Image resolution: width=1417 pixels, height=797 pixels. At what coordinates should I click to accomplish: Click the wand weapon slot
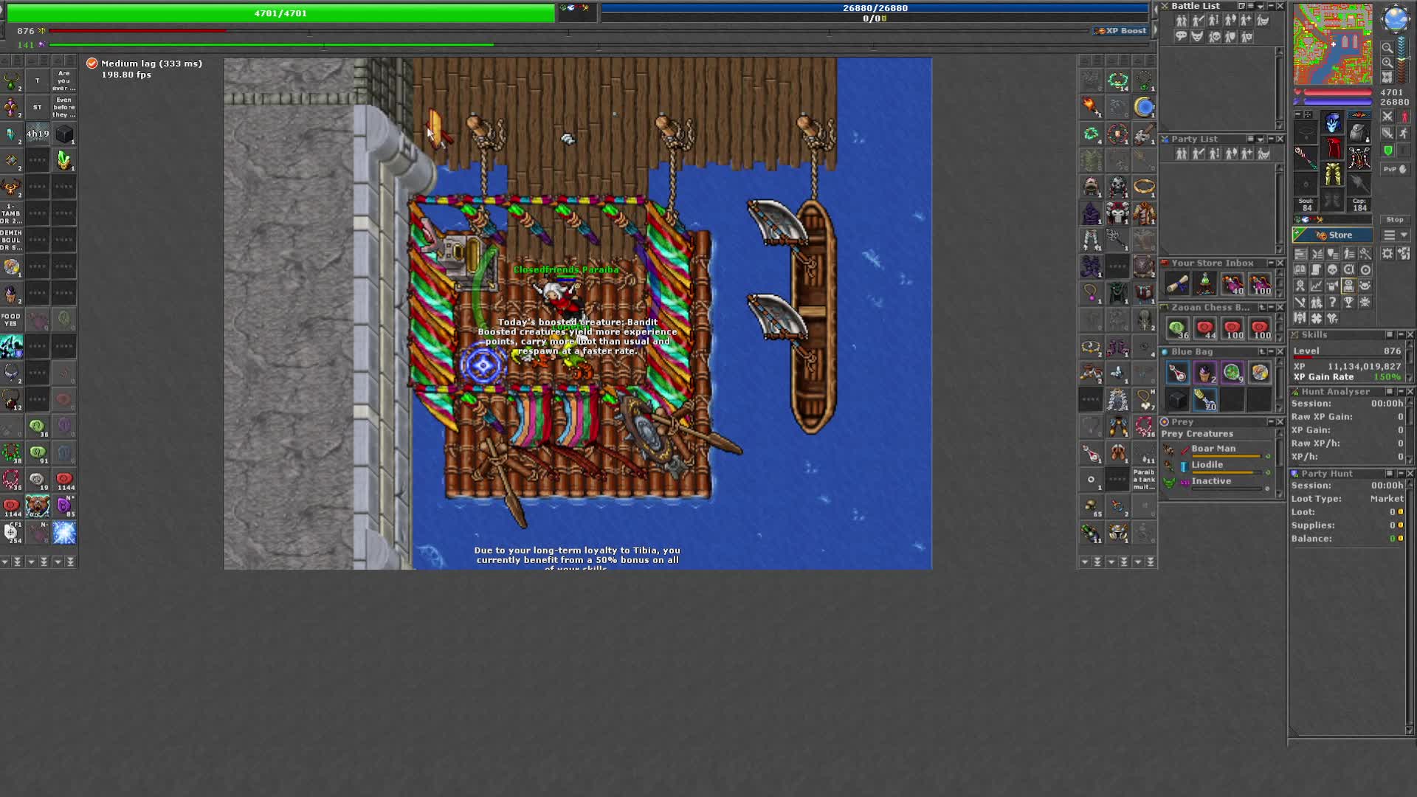point(1306,157)
